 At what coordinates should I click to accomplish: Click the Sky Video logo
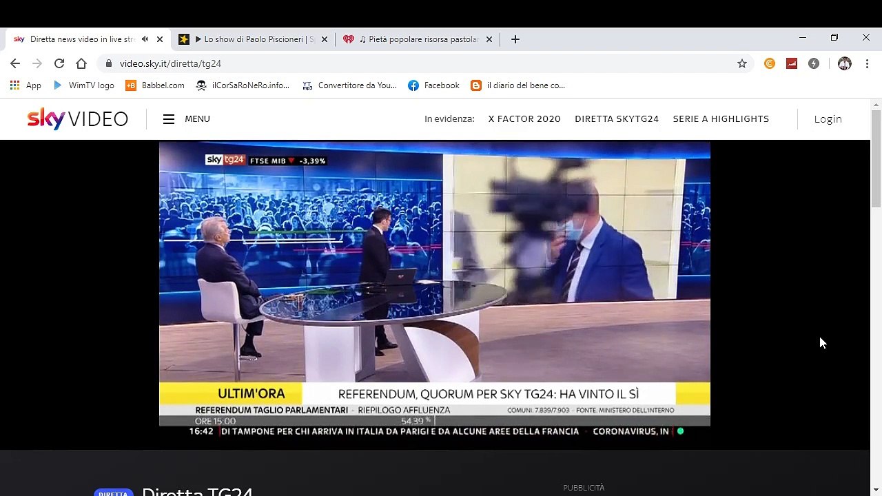[x=78, y=118]
